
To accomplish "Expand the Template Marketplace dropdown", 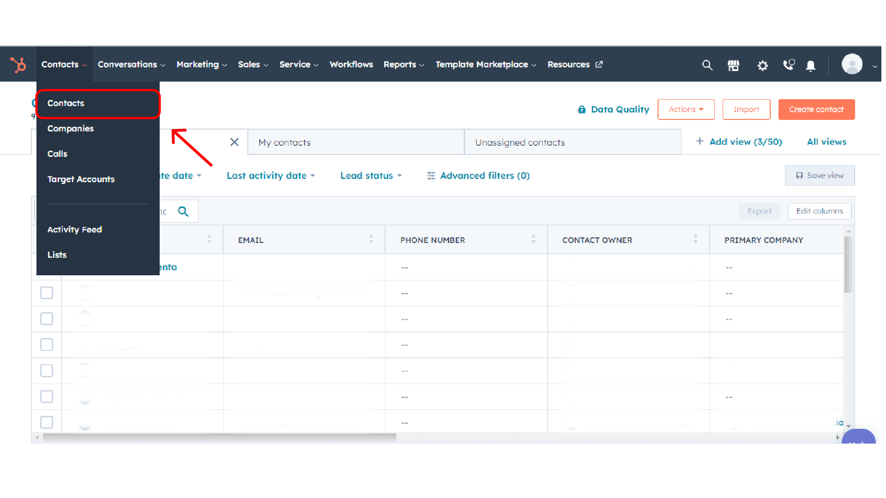I will [486, 65].
